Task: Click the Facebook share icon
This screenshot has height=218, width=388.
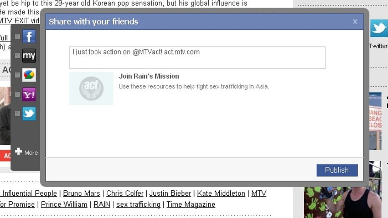Action: click(29, 36)
